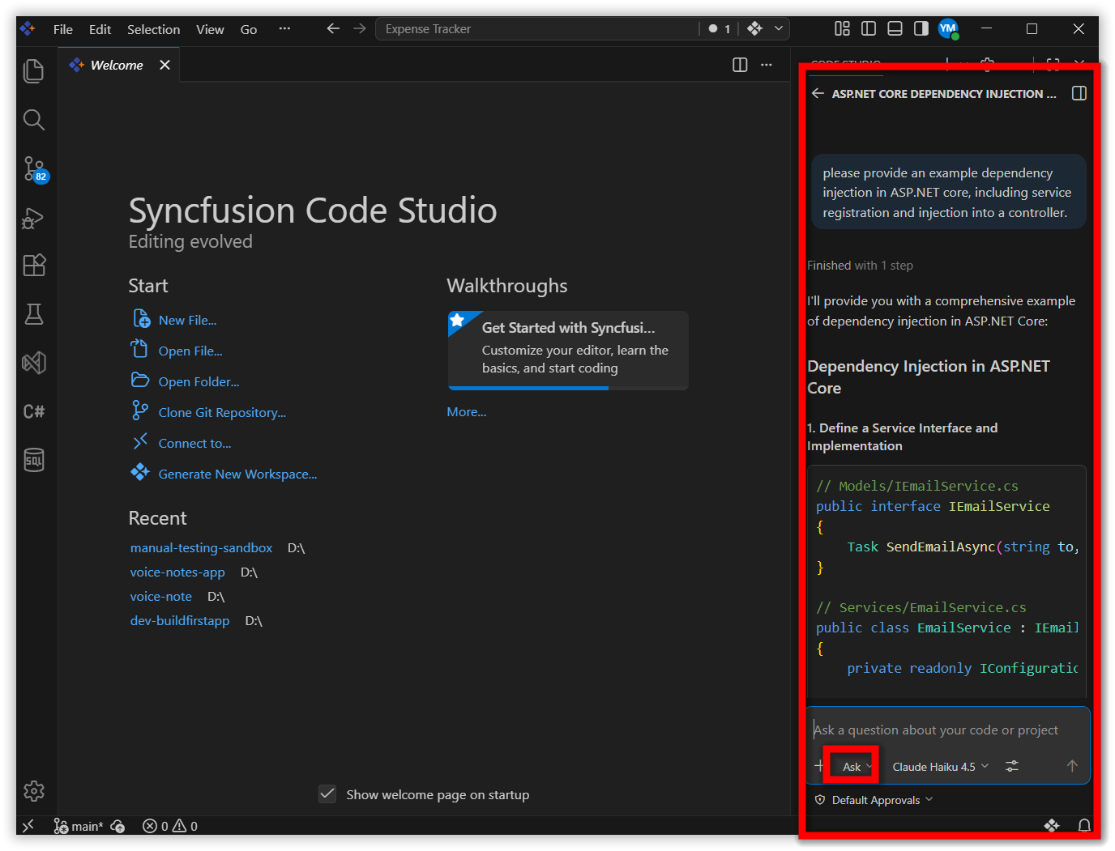Screen dimensions: 1115x851
Task: Open recent voice-note folder
Action: click(161, 597)
